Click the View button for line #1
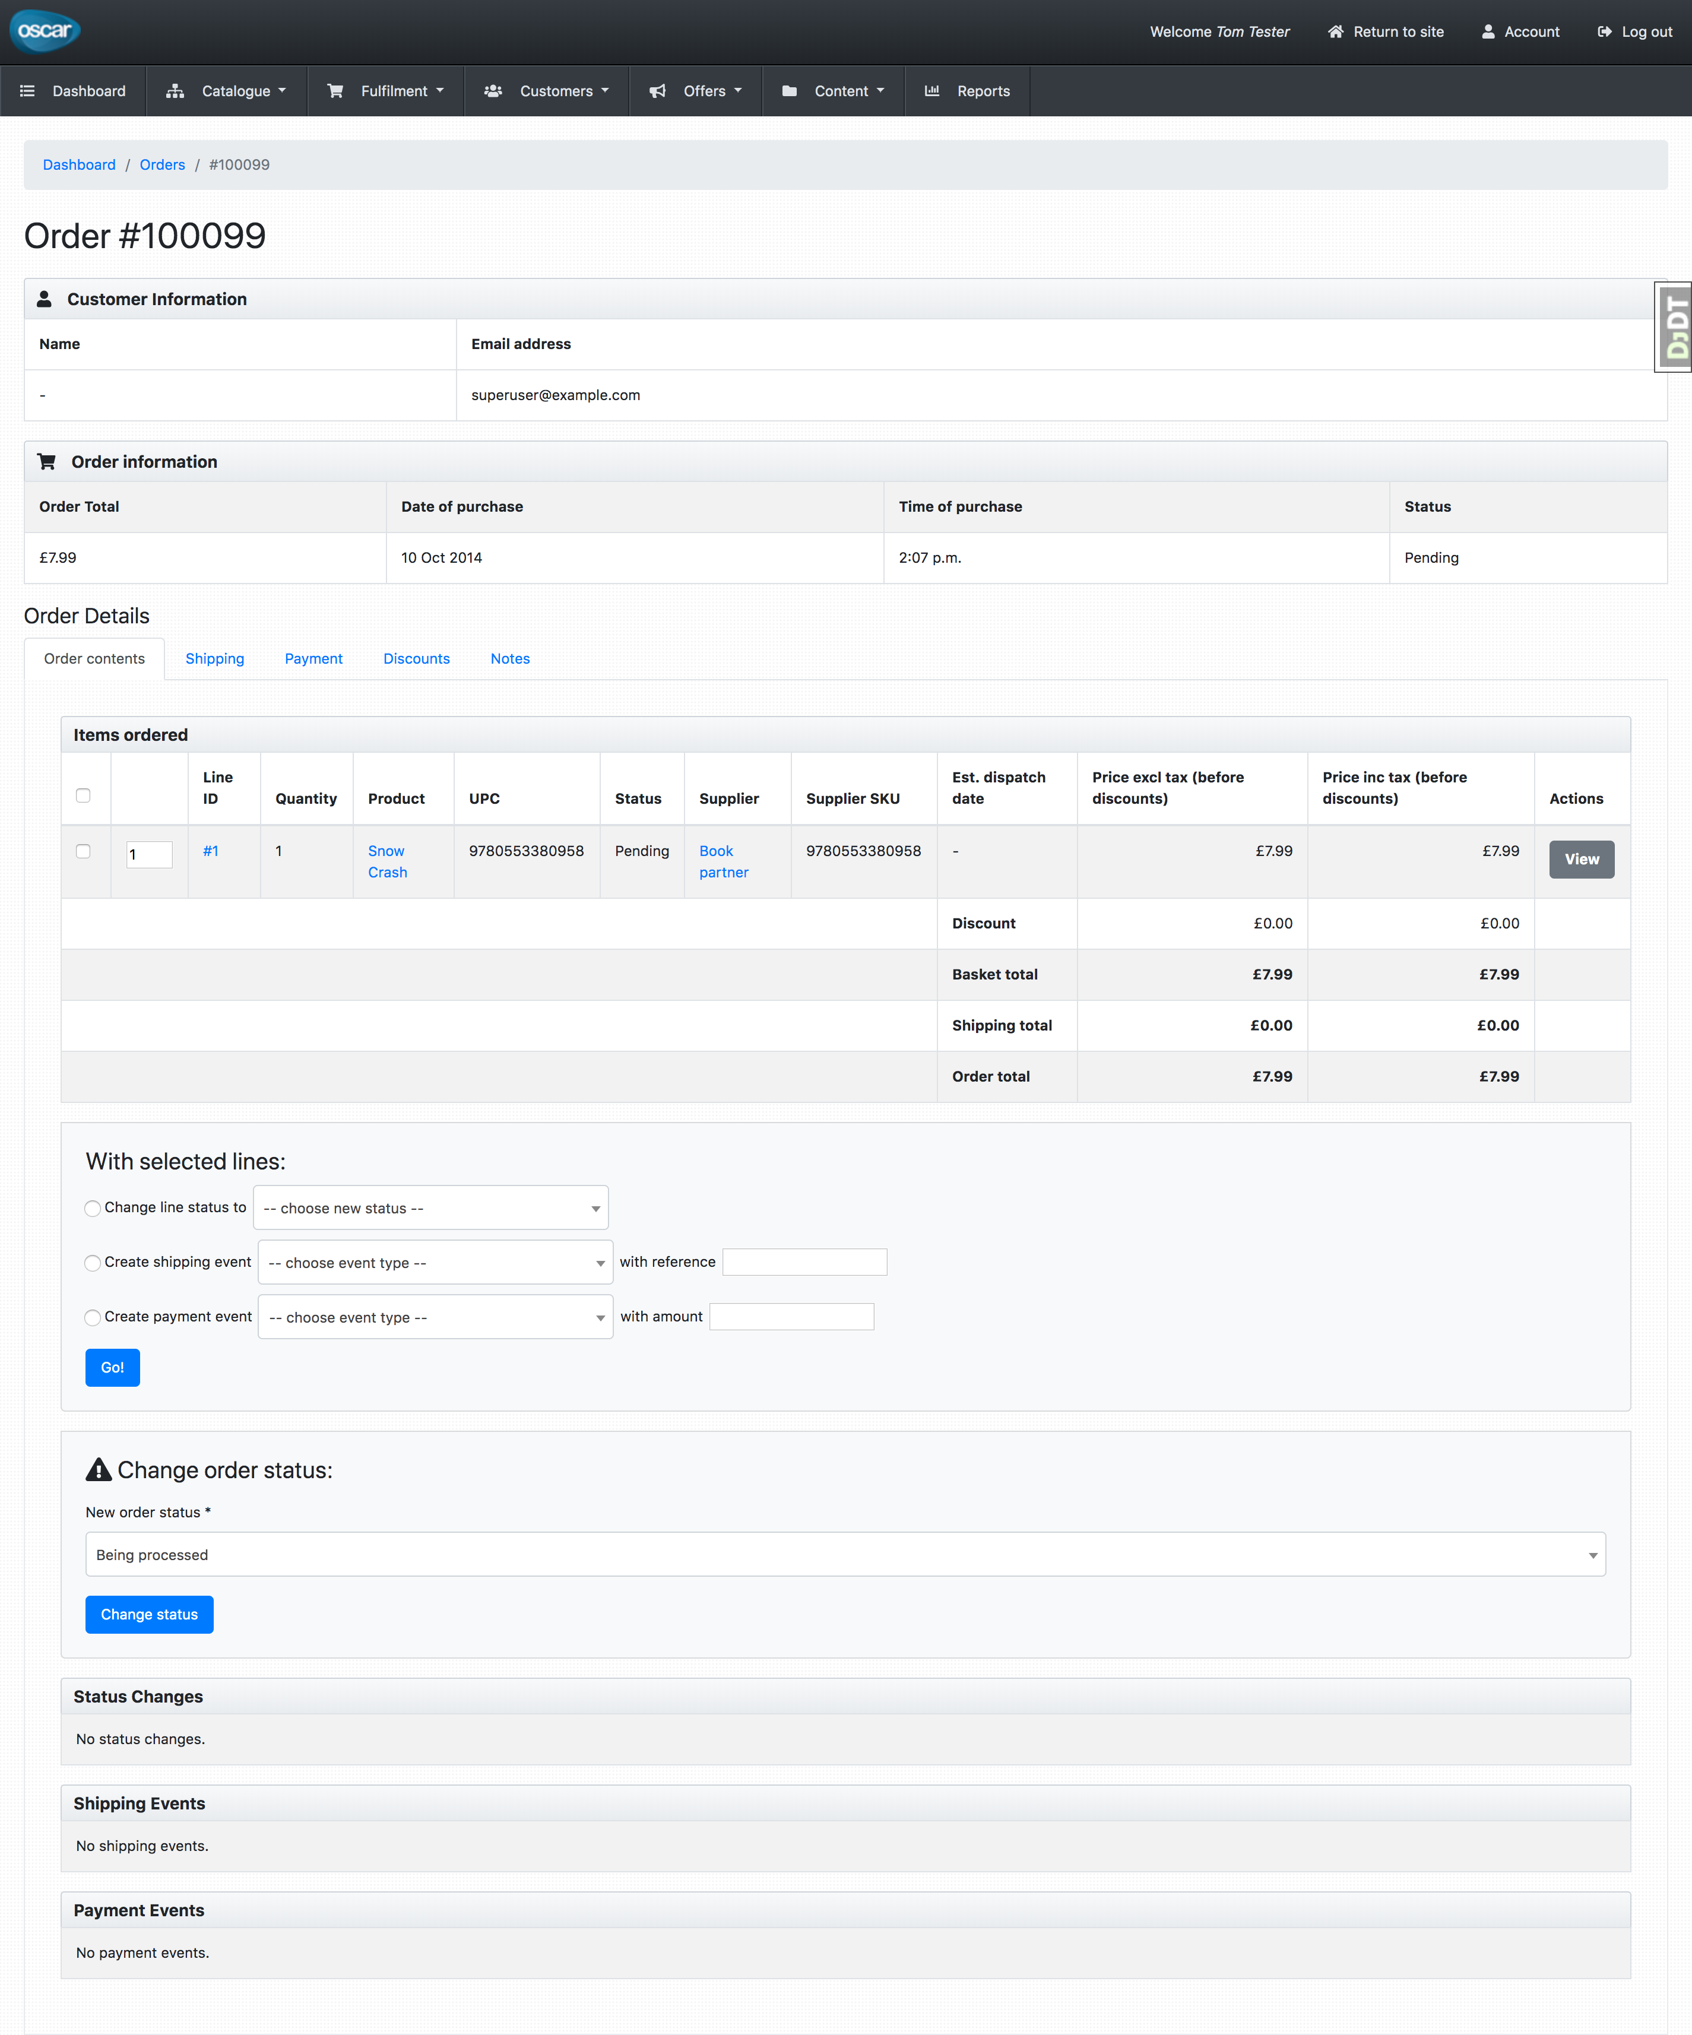Screen dimensions: 1692x2035 (x=1582, y=860)
